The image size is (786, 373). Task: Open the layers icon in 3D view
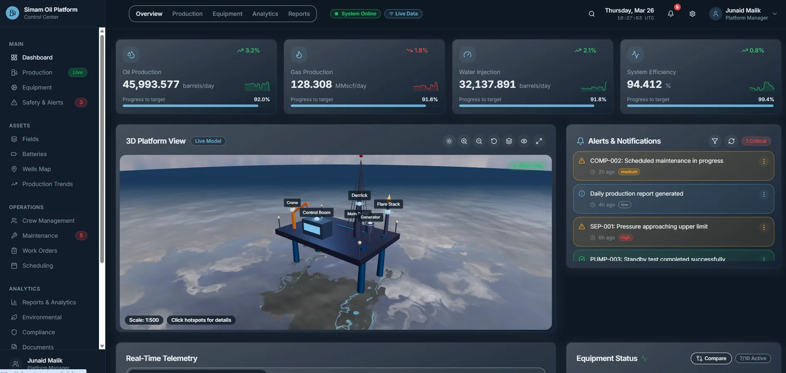(509, 141)
